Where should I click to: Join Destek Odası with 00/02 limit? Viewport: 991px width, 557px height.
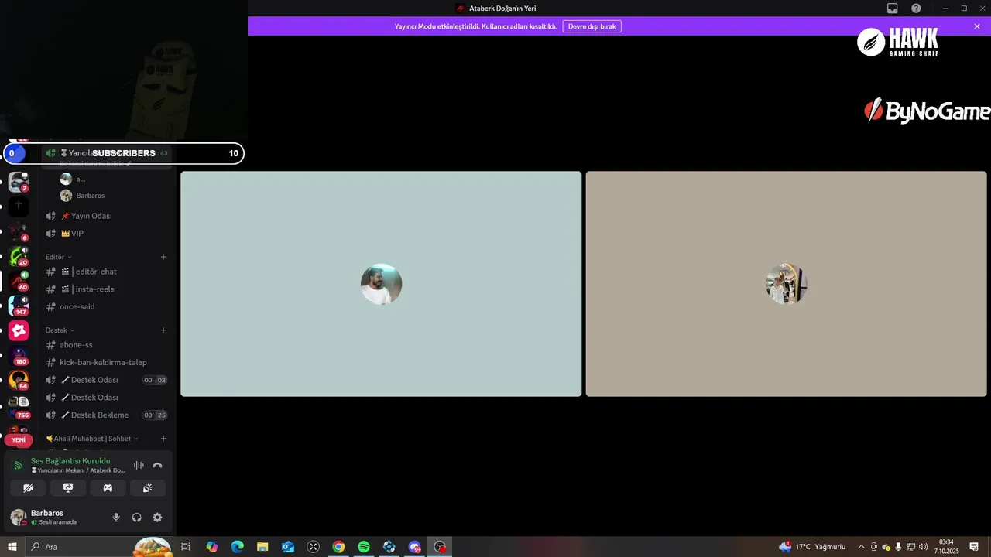pyautogui.click(x=107, y=381)
